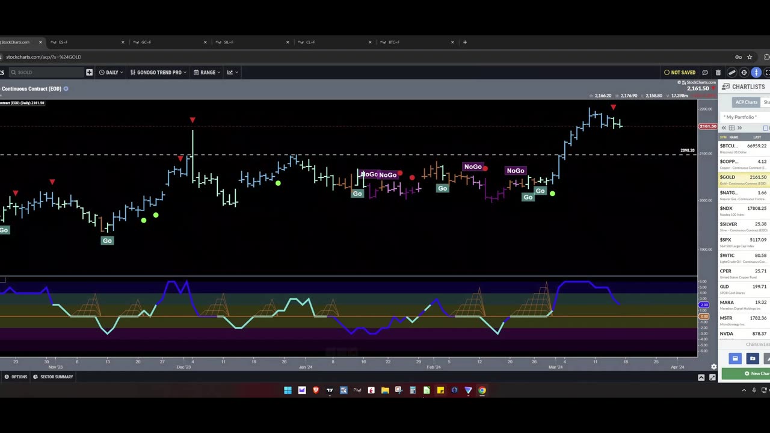Go to next chart with double right arrows
Viewport: 770px width, 433px height.
(x=739, y=128)
